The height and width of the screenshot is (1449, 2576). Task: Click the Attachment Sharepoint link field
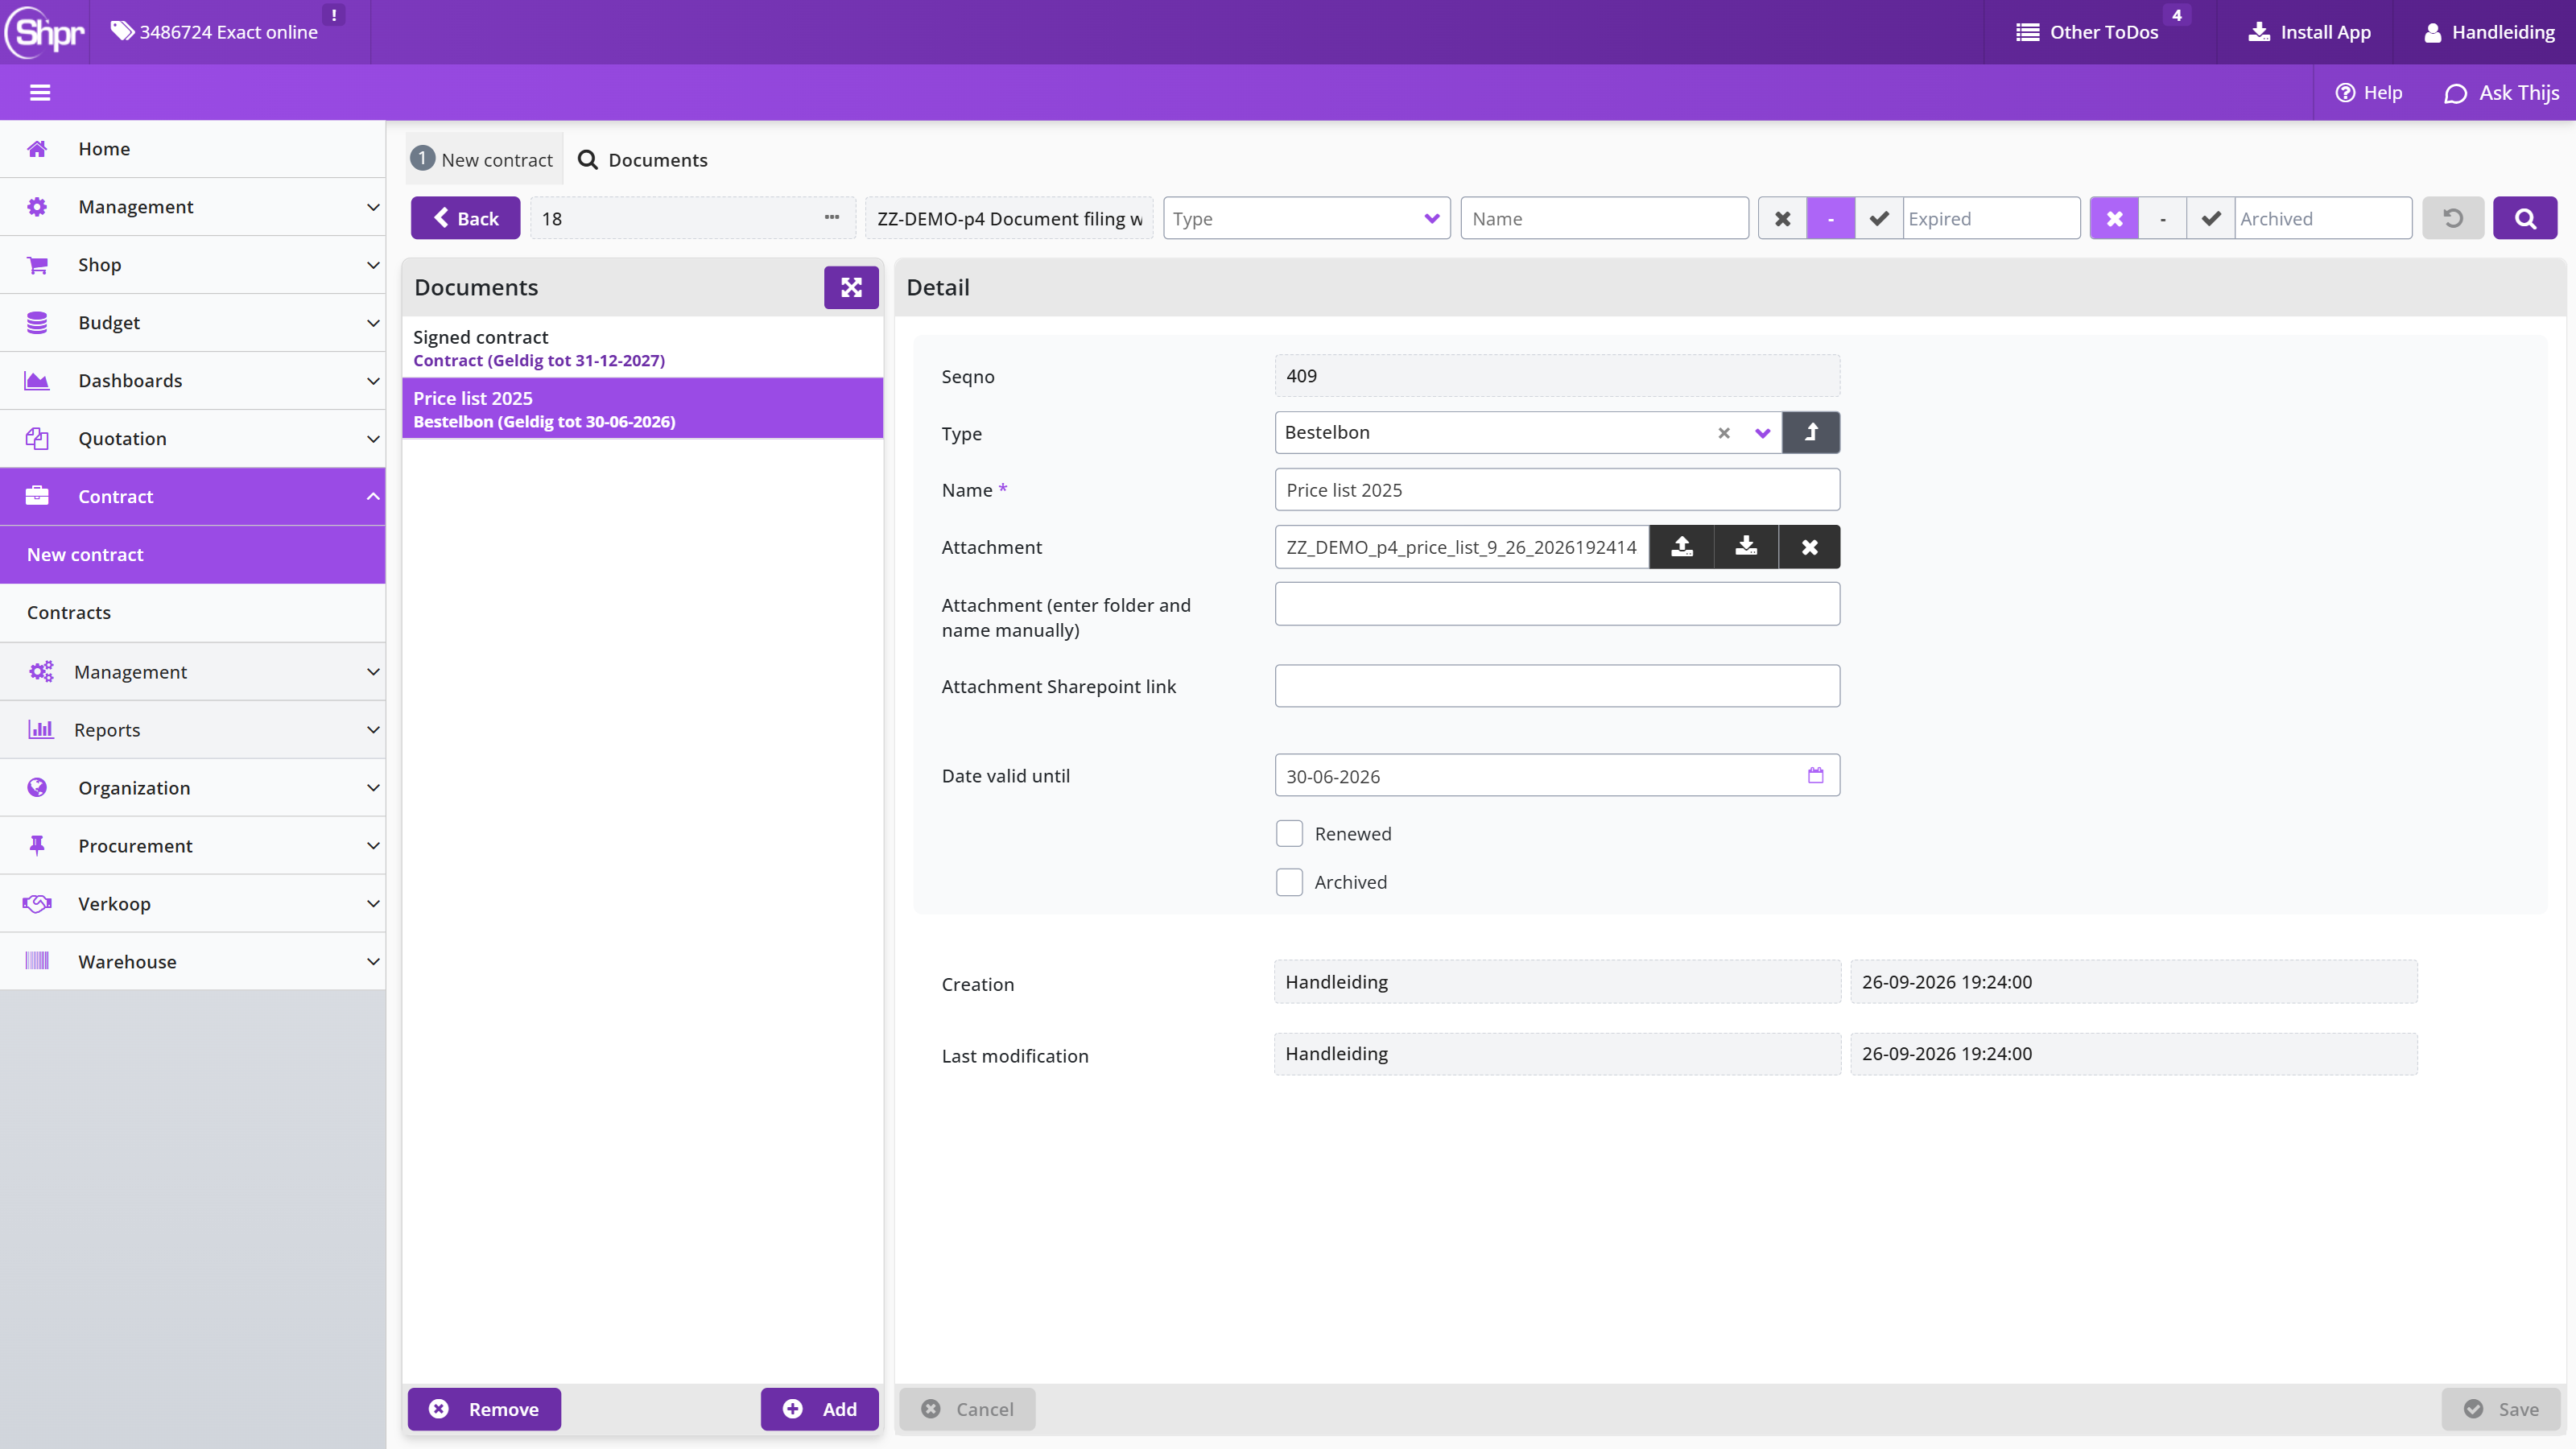pyautogui.click(x=1557, y=686)
